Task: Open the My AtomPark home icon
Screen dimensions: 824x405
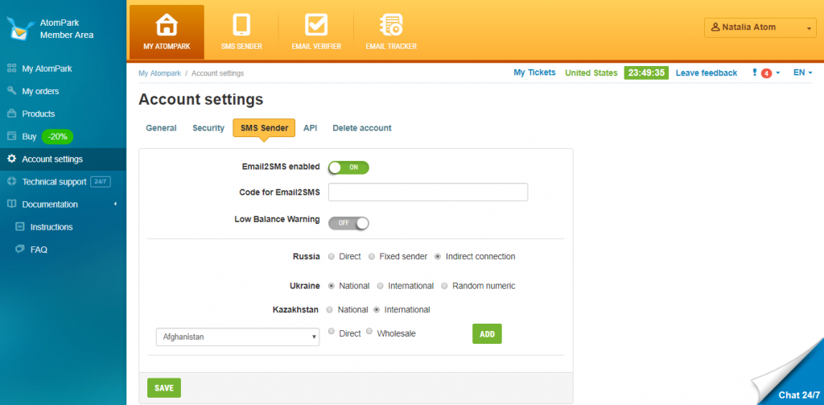Action: point(167,25)
